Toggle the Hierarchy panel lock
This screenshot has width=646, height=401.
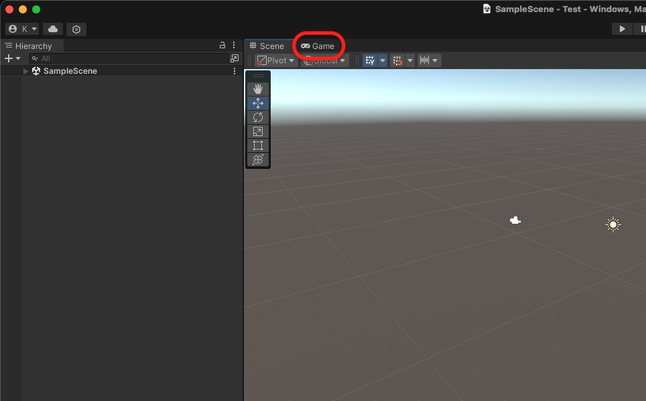[x=222, y=45]
